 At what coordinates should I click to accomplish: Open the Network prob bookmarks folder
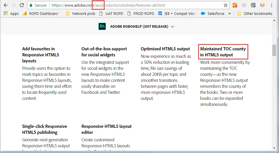(80, 13)
